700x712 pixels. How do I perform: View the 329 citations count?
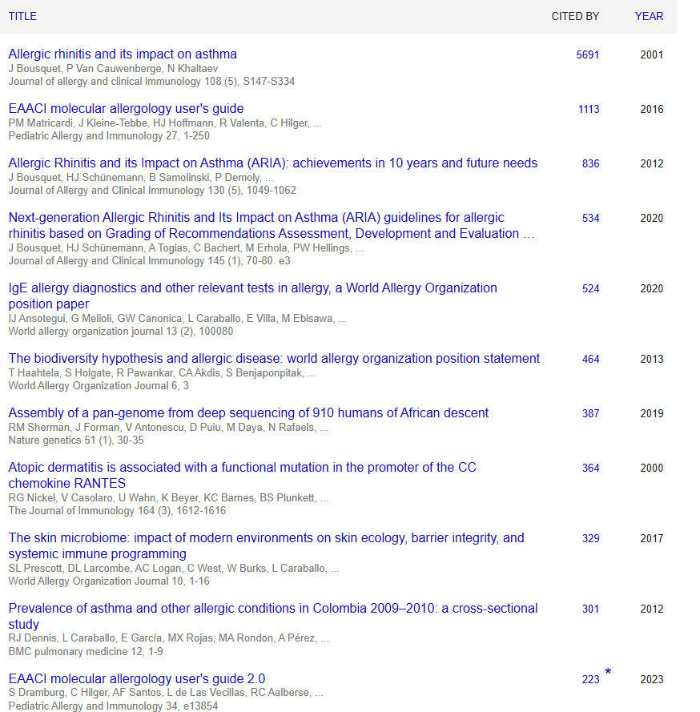tap(590, 538)
